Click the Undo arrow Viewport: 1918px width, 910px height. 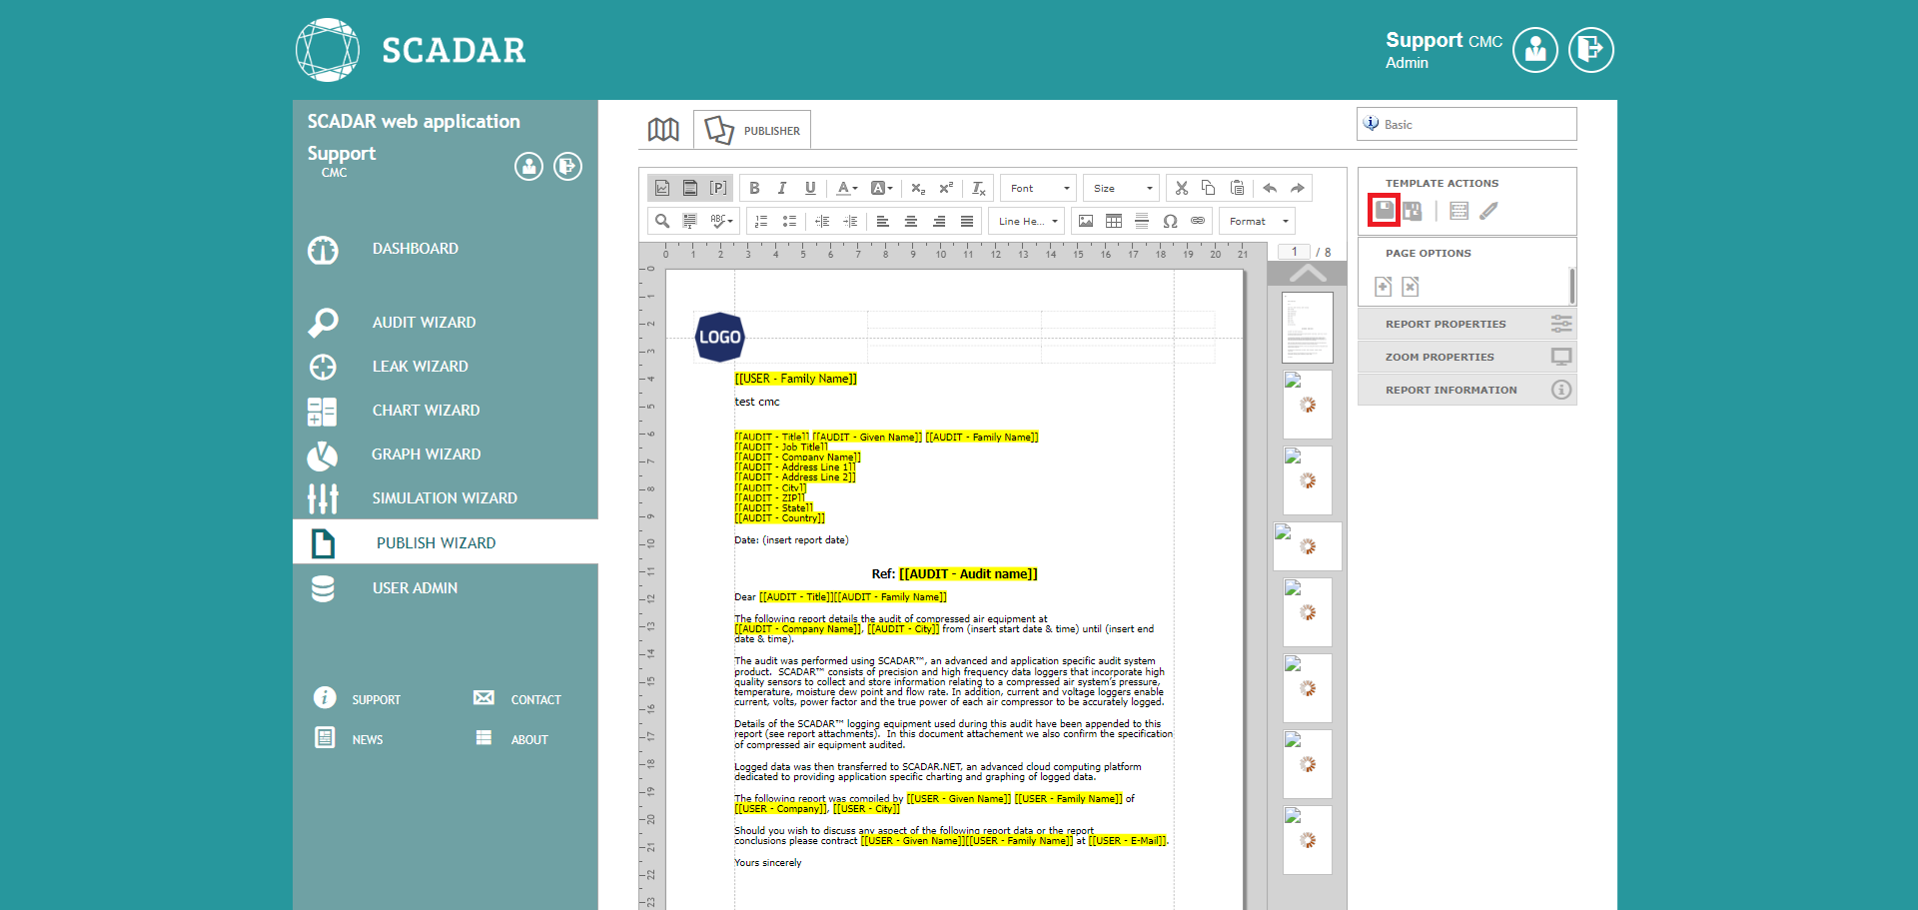[1270, 188]
